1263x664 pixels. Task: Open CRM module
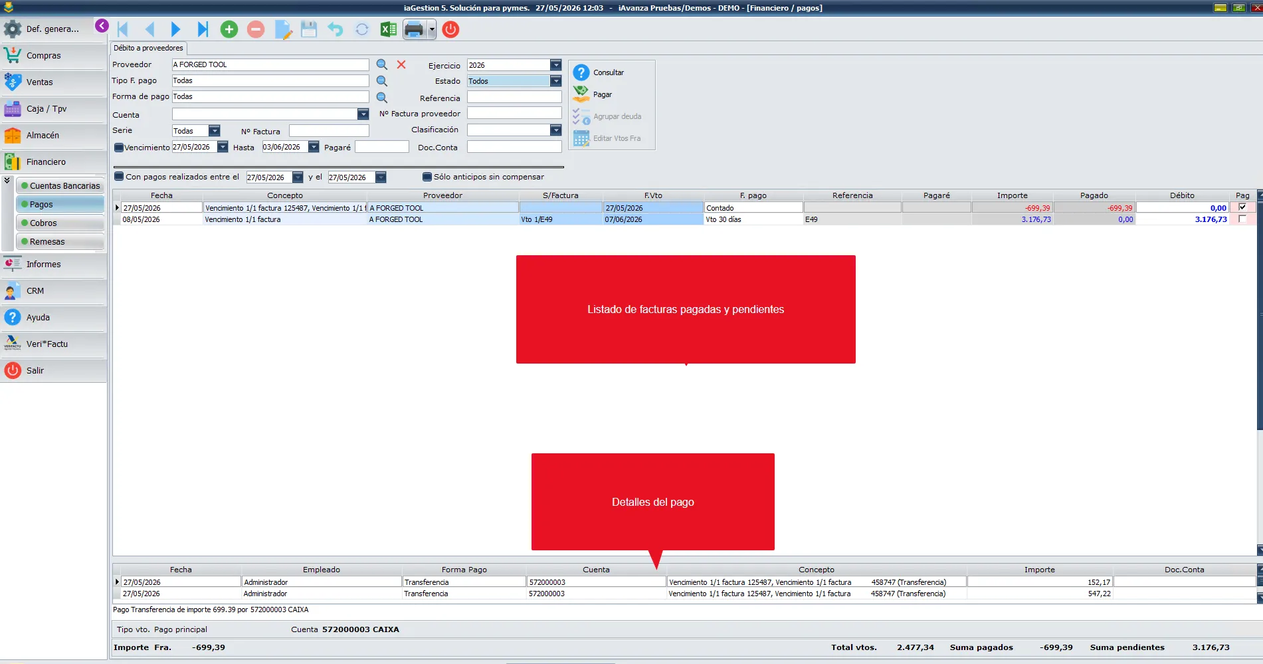(x=53, y=291)
